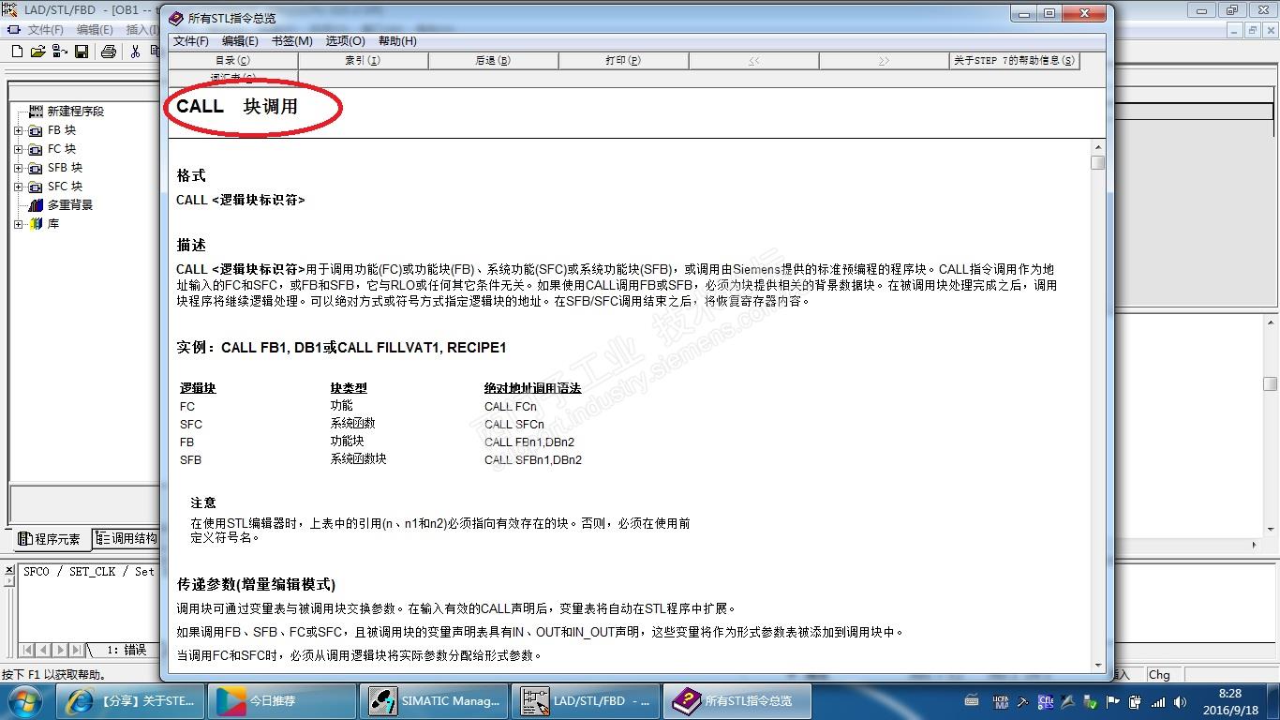Click the SFC 块 folder icon
Viewport: 1280px width, 720px height.
(36, 187)
